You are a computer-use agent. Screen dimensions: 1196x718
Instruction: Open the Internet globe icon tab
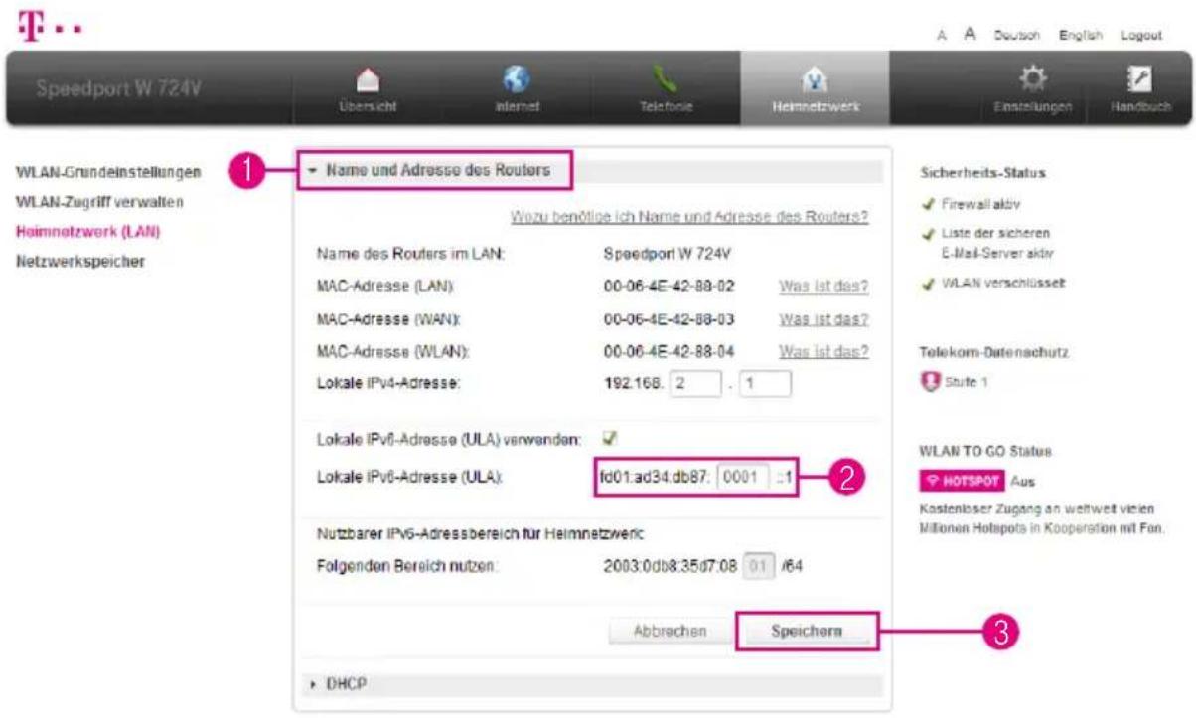(516, 90)
